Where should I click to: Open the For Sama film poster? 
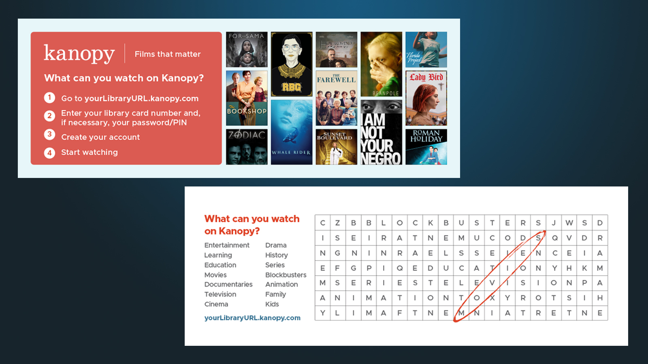click(247, 49)
